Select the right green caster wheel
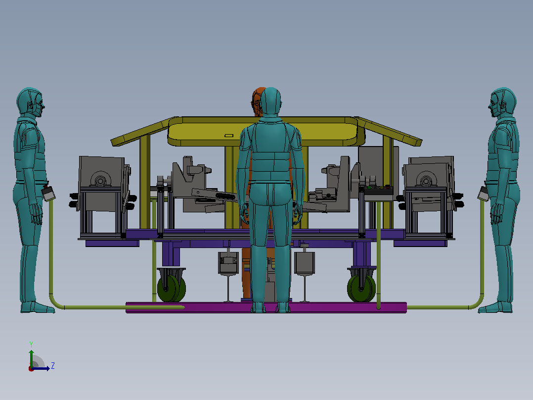This screenshot has width=533, height=400. pyautogui.click(x=361, y=289)
